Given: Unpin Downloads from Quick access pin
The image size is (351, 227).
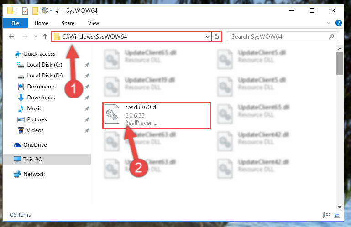Looking at the screenshot, I should 87,98.
